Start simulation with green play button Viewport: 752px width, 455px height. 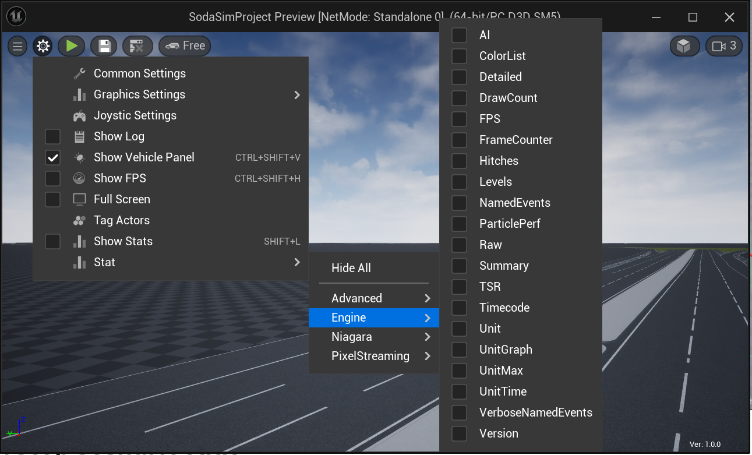pos(72,46)
